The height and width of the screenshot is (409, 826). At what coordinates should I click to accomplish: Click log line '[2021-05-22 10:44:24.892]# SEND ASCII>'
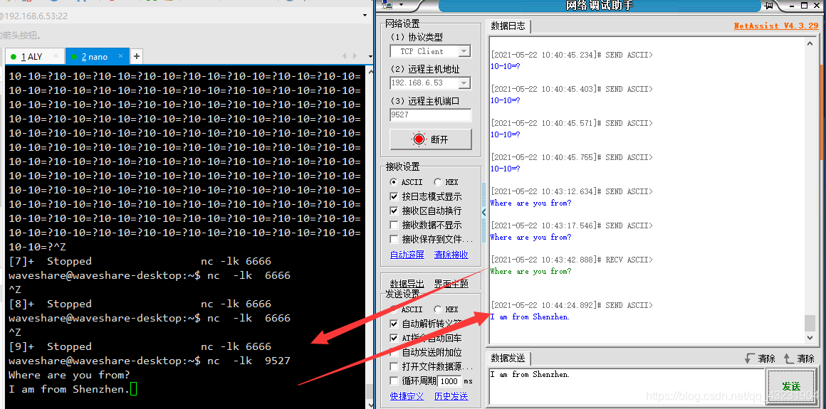[572, 305]
